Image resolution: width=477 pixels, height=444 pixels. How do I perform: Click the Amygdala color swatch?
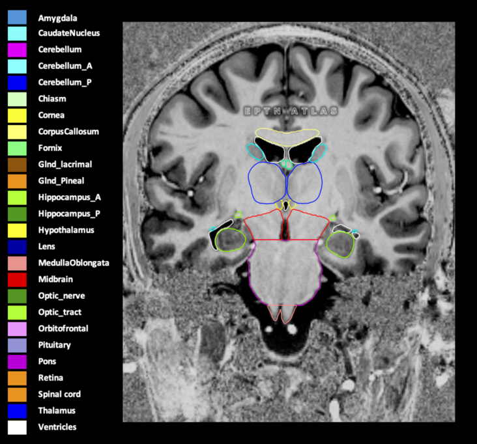pos(17,17)
